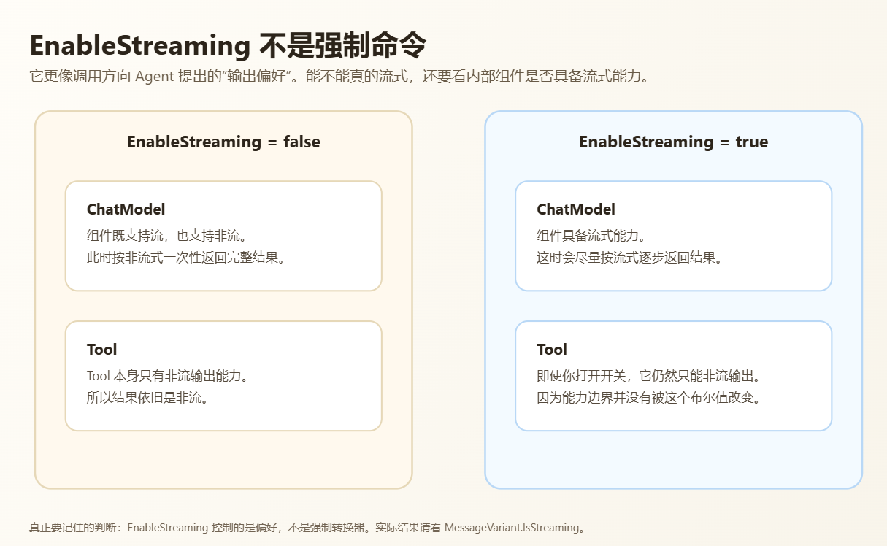Click the Tool card in the false panel
Screen dimensions: 887x546
pyautogui.click(x=223, y=376)
